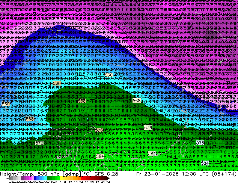
Task: Click the "23-01-2026" date text
Action: [161, 174]
